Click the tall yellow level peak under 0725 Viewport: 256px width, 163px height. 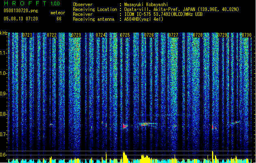(x=125, y=157)
